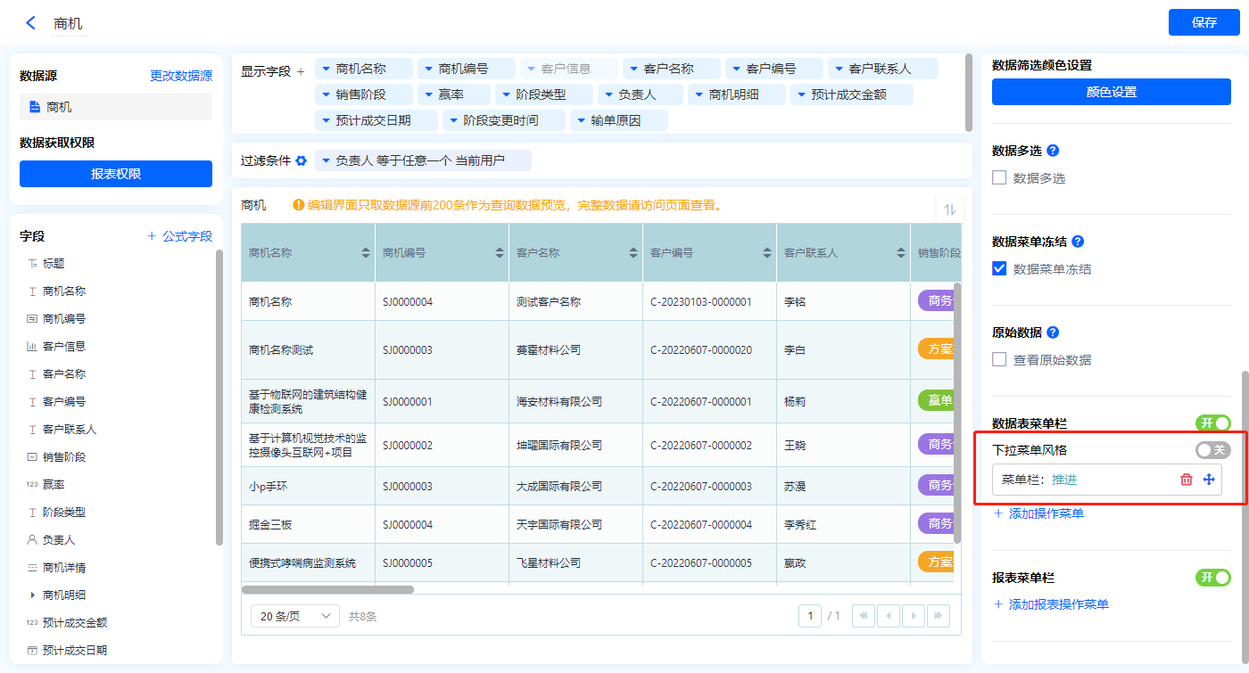The height and width of the screenshot is (673, 1249).
Task: Click the plus icon beside 显示字段
Action: (301, 71)
